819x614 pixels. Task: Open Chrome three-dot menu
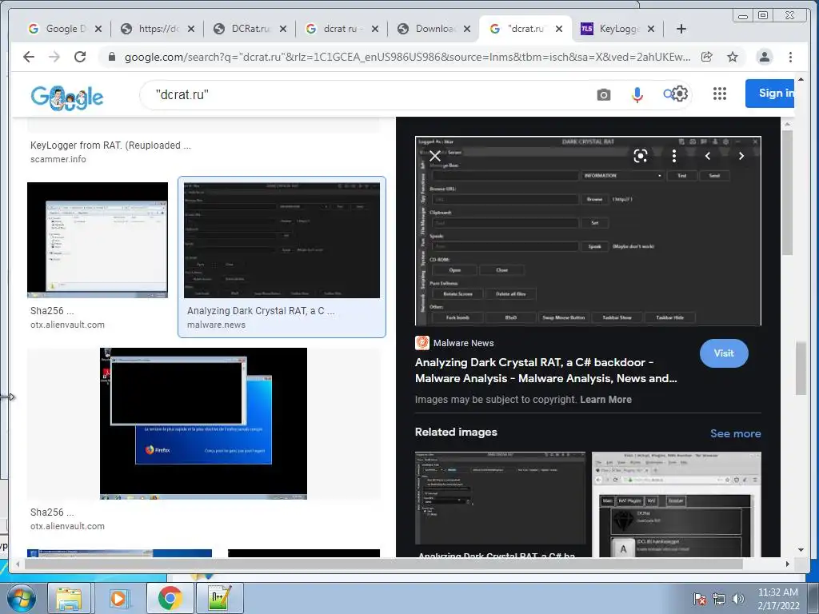[x=790, y=57]
